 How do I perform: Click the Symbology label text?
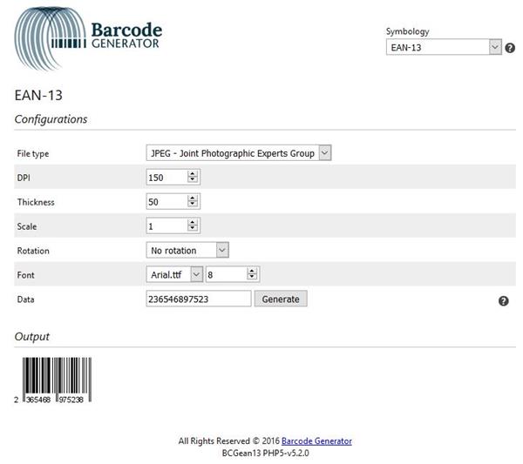[x=408, y=31]
